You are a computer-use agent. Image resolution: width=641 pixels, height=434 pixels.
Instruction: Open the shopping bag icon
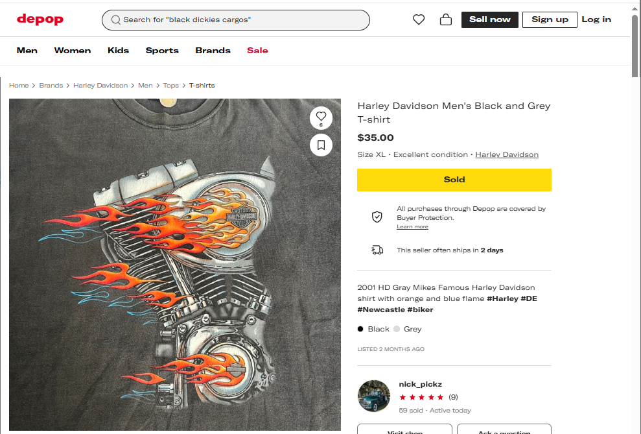[446, 19]
